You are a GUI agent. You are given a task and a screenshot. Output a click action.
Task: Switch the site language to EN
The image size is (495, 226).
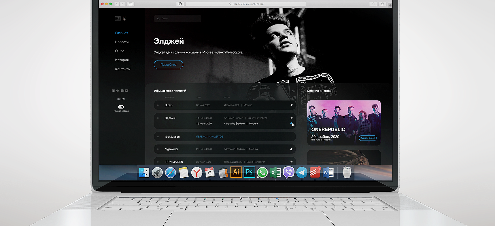coord(123,99)
